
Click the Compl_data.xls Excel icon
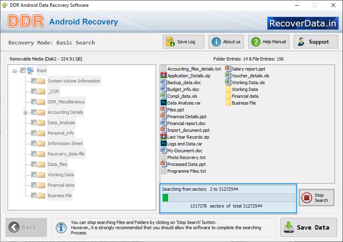point(163,96)
